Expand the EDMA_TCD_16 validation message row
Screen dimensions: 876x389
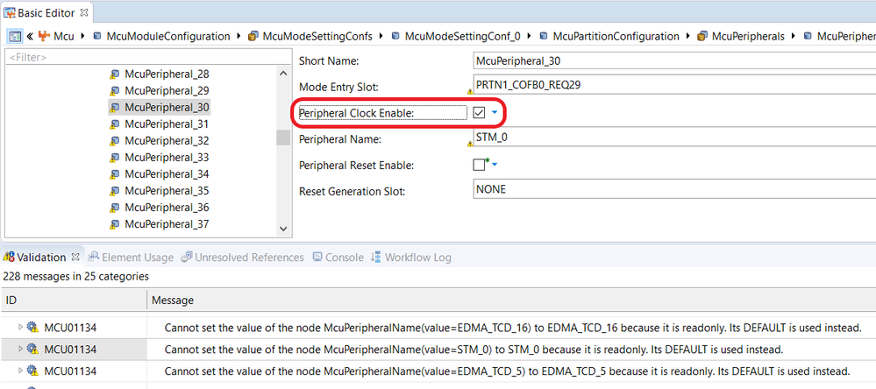[x=21, y=327]
